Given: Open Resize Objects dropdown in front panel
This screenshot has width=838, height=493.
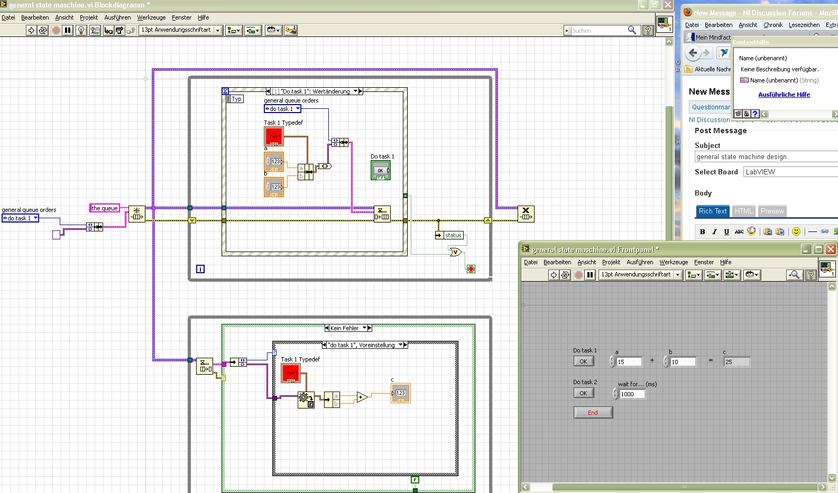Looking at the screenshot, I should pyautogui.click(x=732, y=275).
